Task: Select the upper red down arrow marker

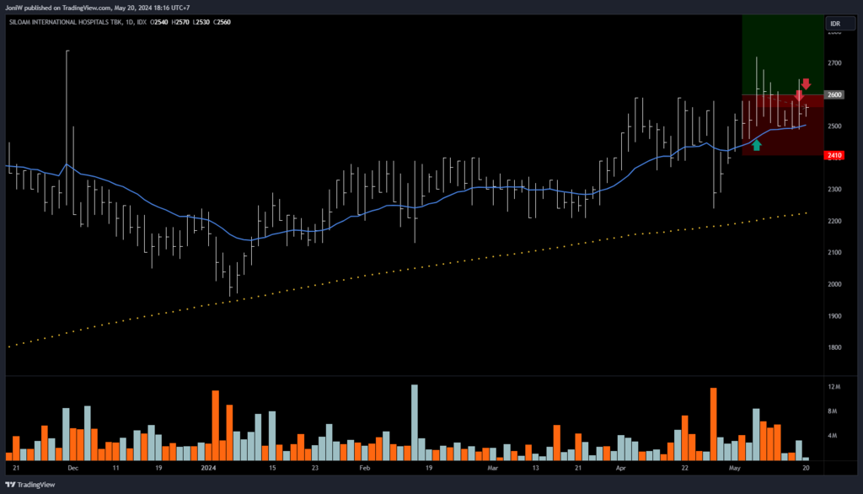Action: (806, 83)
